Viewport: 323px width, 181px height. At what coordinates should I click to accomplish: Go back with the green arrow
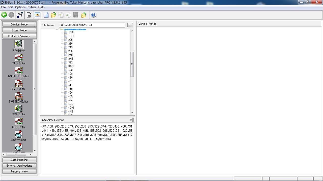[4, 15]
